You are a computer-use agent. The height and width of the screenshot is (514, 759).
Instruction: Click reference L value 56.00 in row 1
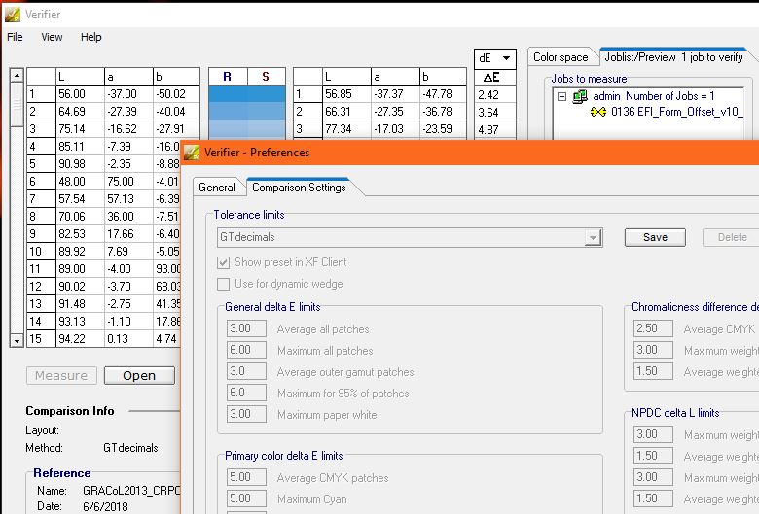pos(80,94)
